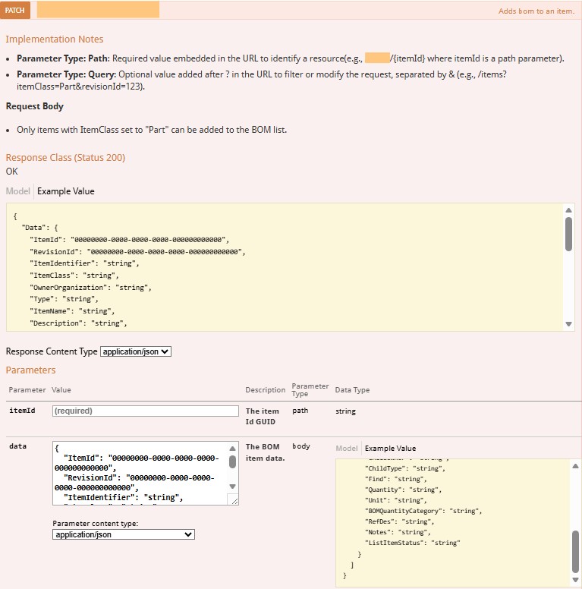Click down arrow of data example scrollbar
Viewport: 582px width, 589px height.
coord(576,582)
